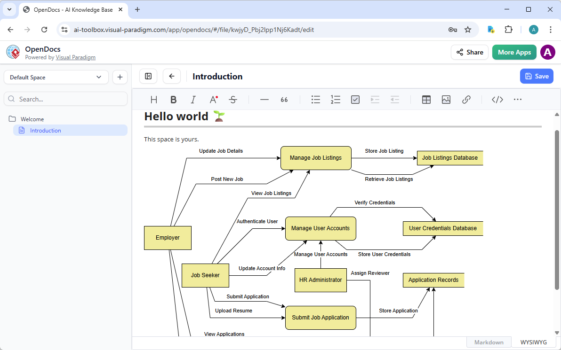Insert a task checklist
The height and width of the screenshot is (350, 561).
355,99
